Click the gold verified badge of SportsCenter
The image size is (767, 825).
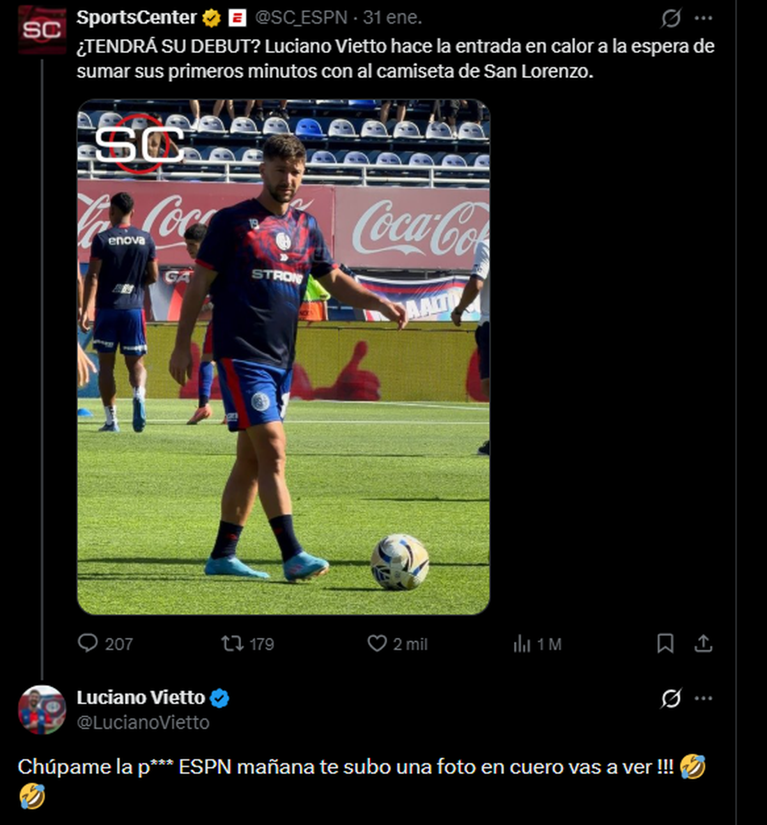[211, 19]
